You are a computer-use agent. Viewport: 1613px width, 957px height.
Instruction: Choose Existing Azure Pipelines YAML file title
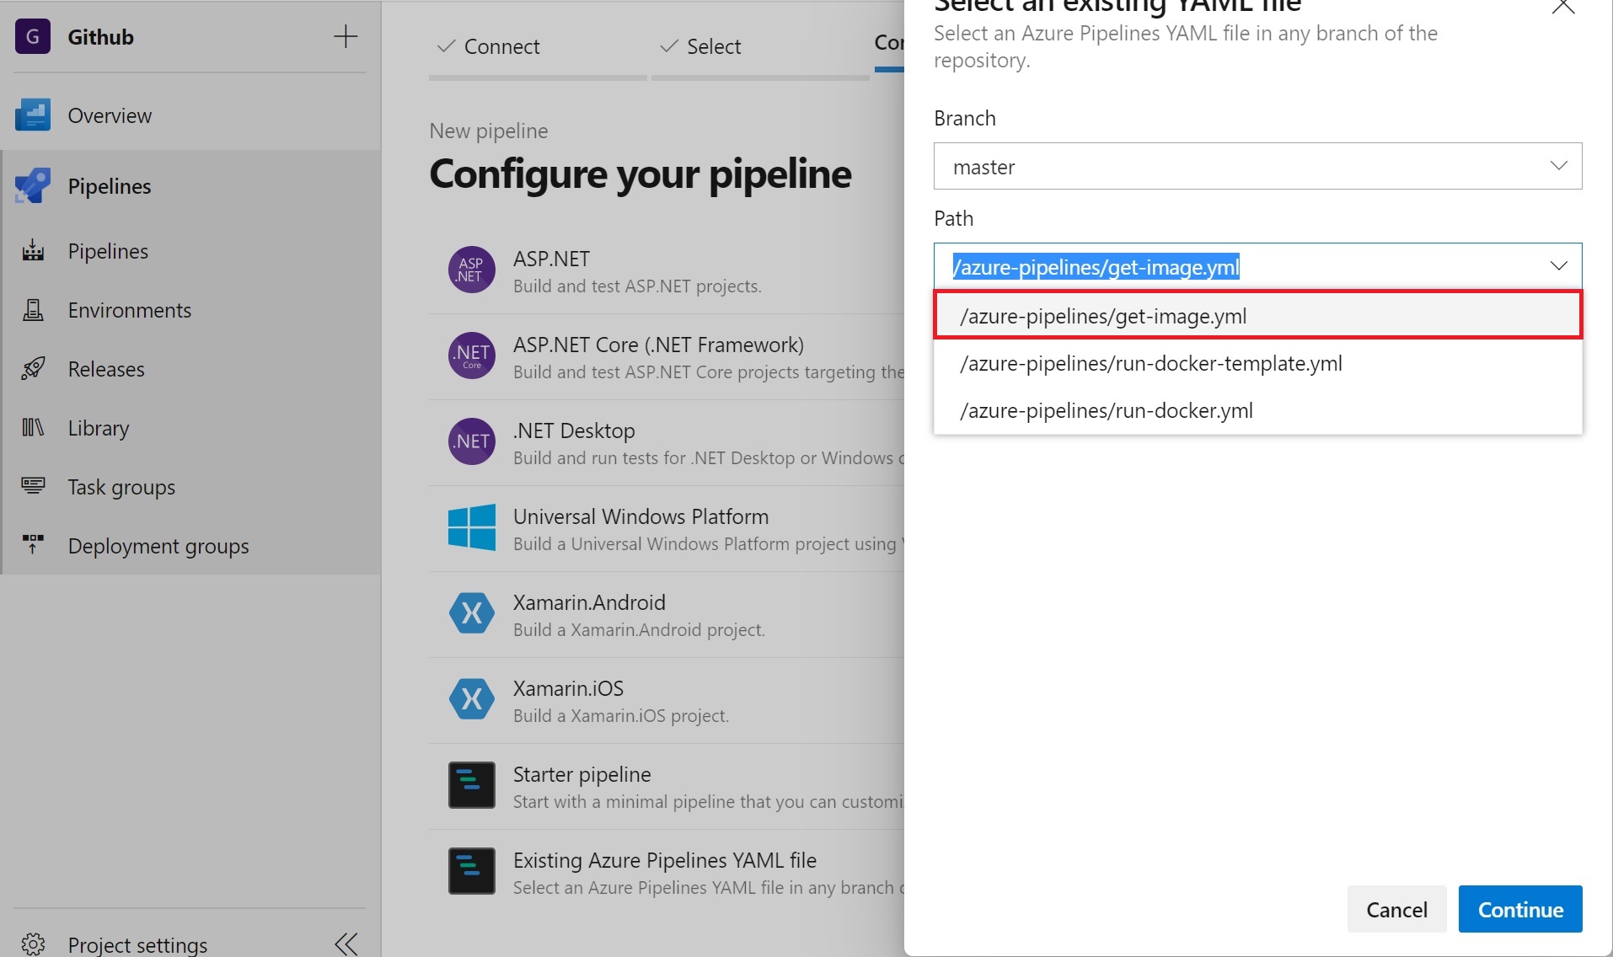[x=665, y=860]
